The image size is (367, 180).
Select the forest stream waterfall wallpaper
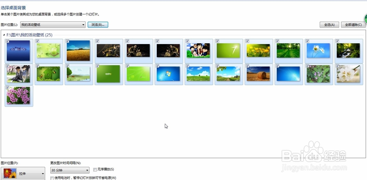[348, 50]
